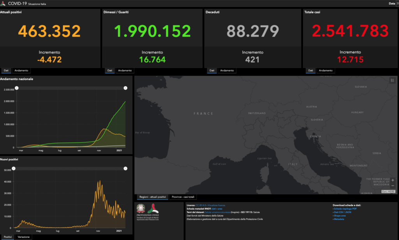
Task: Click right handle of Nuovi positivi slider
Action: coord(125,168)
